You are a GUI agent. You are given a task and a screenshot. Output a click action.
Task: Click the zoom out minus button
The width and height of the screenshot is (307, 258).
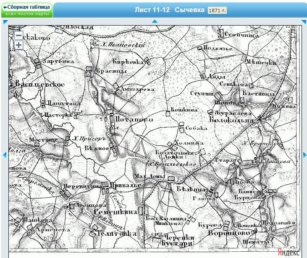pos(18,36)
